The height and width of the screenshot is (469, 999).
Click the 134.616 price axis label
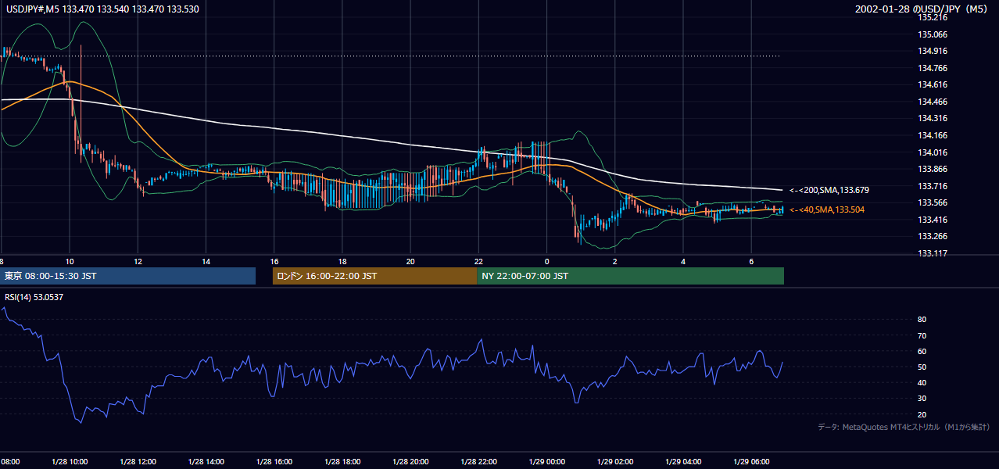[x=933, y=84]
